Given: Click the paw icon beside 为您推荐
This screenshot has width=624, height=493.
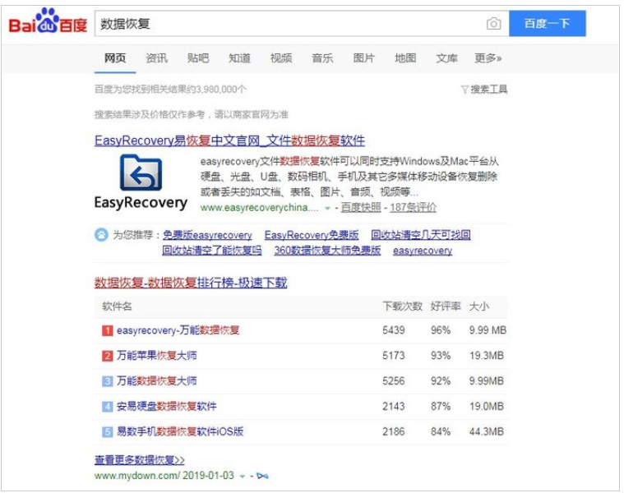Looking at the screenshot, I should pyautogui.click(x=102, y=235).
